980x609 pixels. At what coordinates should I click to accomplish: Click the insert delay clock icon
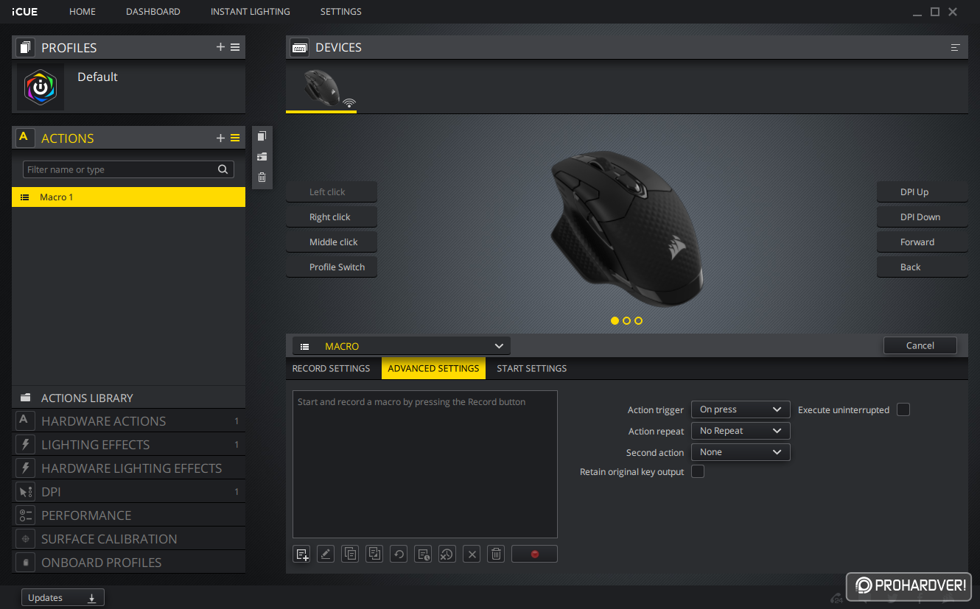(423, 554)
